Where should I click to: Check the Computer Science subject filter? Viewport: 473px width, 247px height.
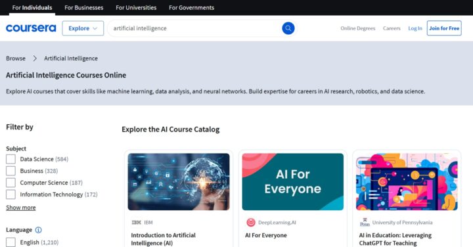tap(11, 183)
